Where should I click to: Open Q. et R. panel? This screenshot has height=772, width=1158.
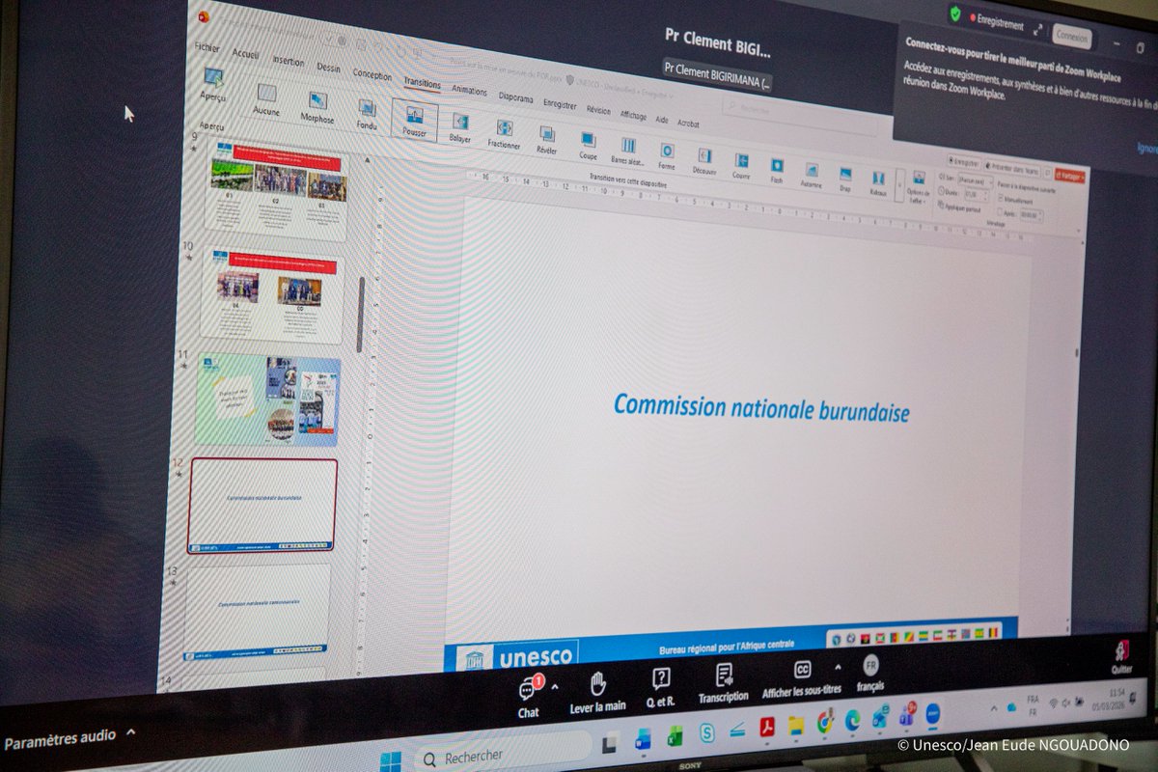tap(661, 686)
